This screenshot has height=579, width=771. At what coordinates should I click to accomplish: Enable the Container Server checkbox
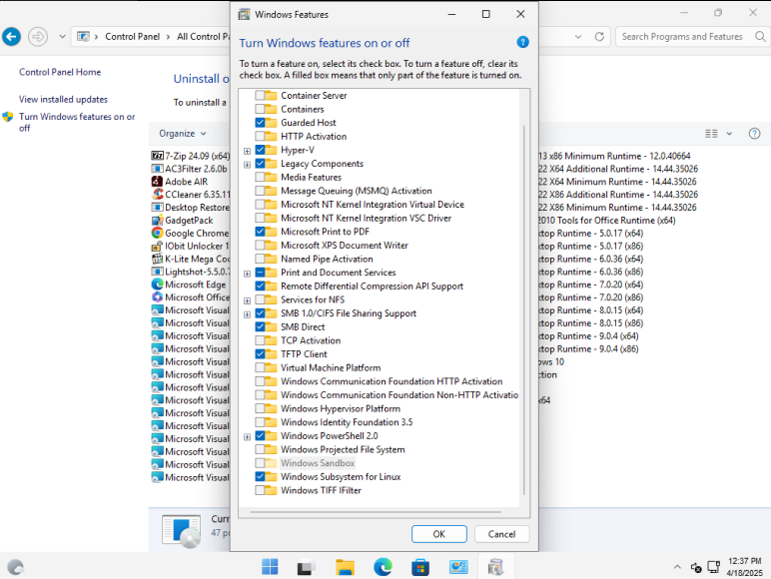click(x=260, y=96)
